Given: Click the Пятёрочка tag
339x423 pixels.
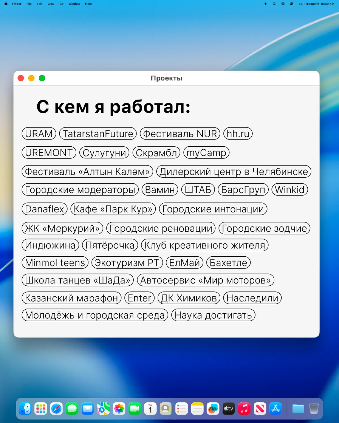Looking at the screenshot, I should coord(110,245).
